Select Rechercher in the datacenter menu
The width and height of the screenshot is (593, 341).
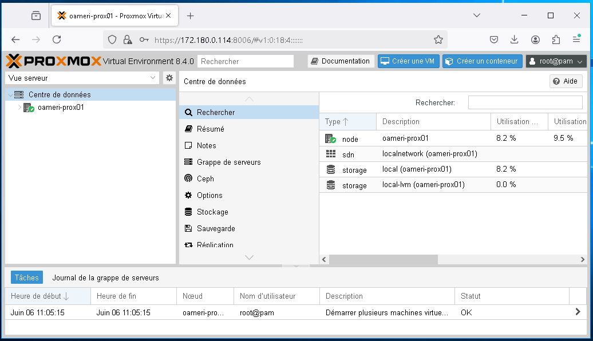pyautogui.click(x=249, y=112)
